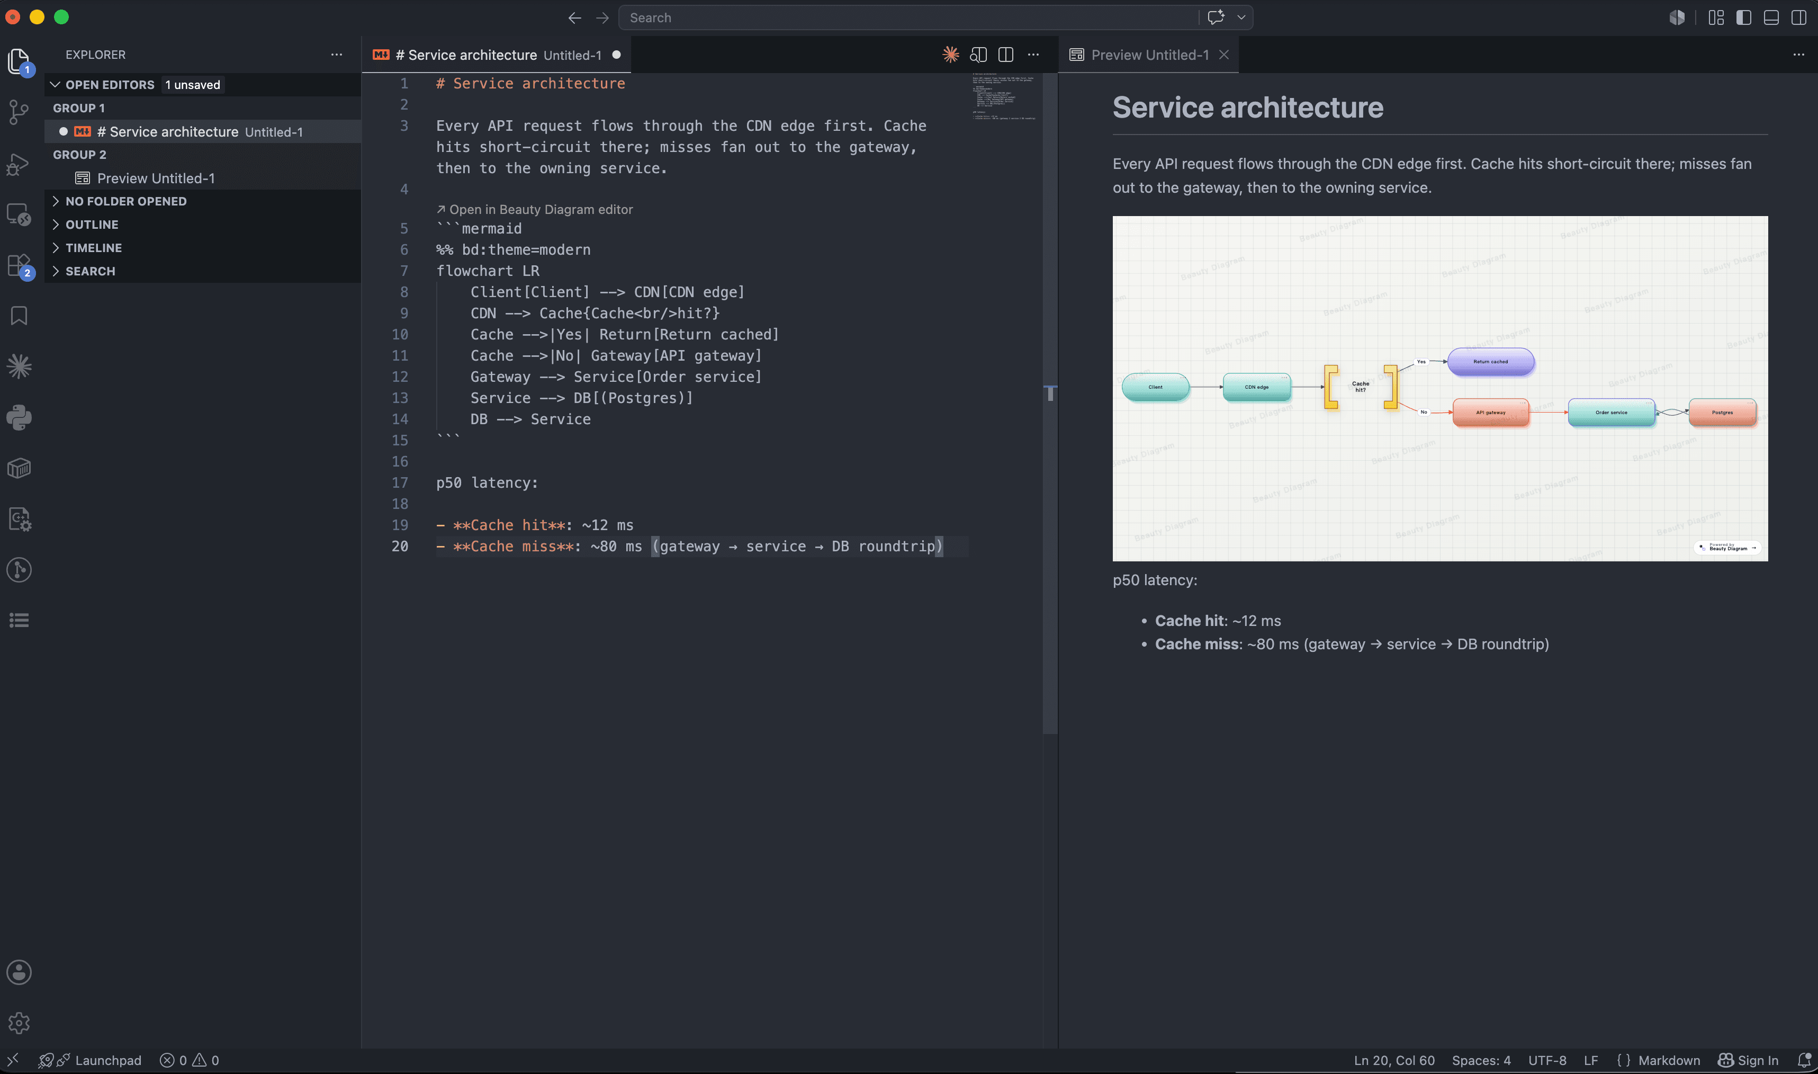Viewport: 1818px width, 1074px height.
Task: Close the Preview Untitled-1 tab
Action: [1223, 55]
